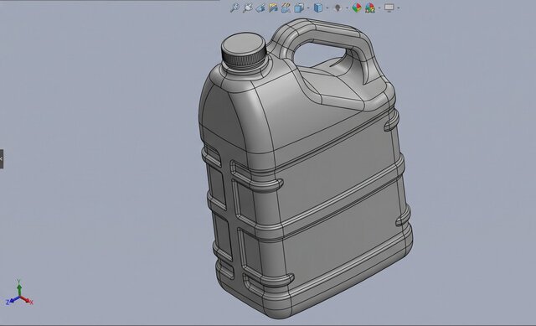The width and height of the screenshot is (536, 326).
Task: Click the View Settings monitor icon
Action: pyautogui.click(x=389, y=8)
